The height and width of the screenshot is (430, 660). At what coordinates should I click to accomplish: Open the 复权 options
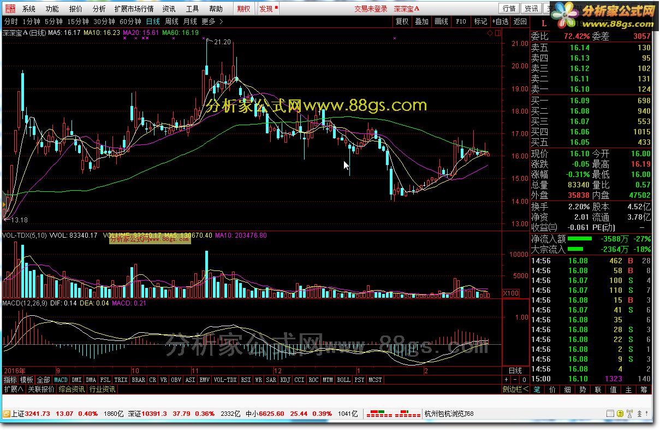coord(402,21)
